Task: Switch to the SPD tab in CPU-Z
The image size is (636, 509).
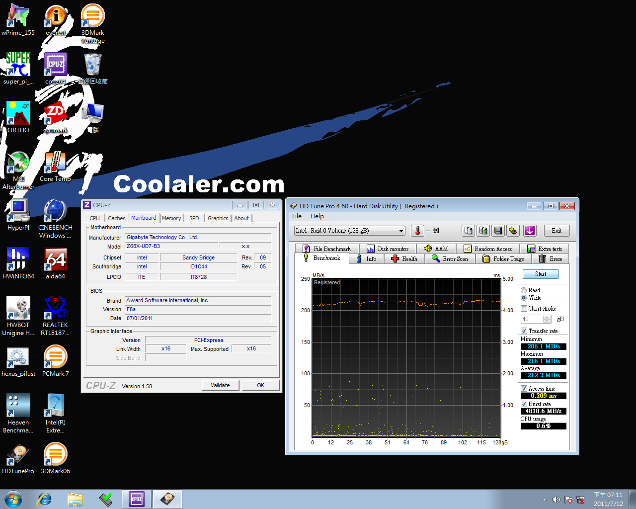Action: 194,218
